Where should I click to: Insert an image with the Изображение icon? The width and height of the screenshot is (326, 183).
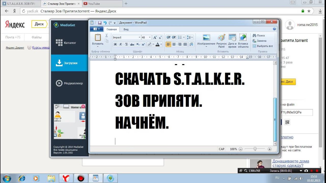click(206, 38)
